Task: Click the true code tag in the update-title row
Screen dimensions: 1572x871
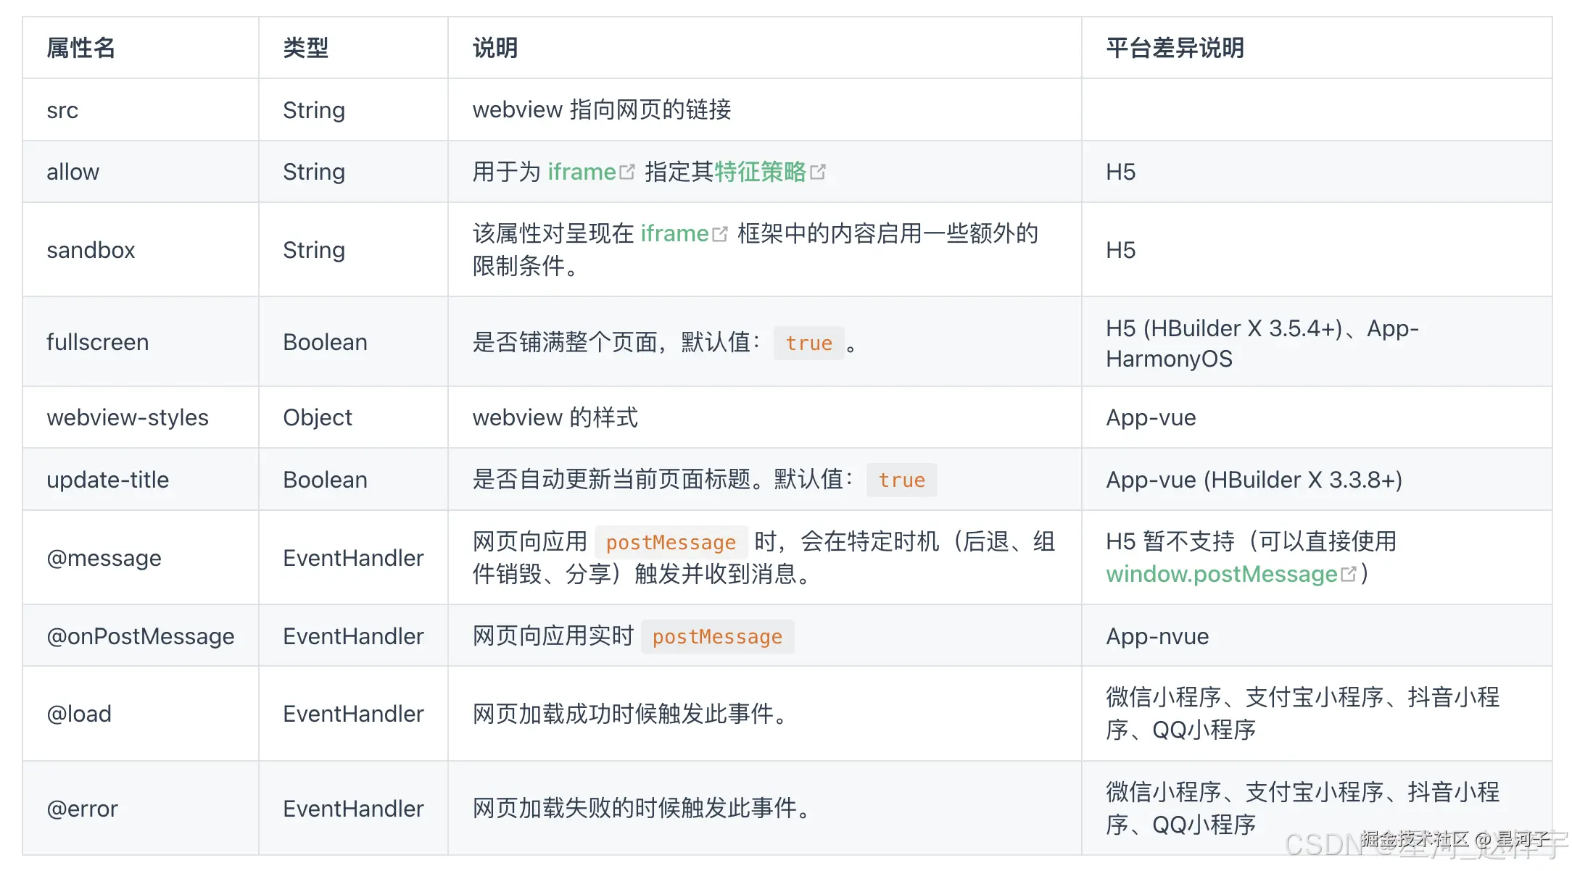Action: coord(901,480)
